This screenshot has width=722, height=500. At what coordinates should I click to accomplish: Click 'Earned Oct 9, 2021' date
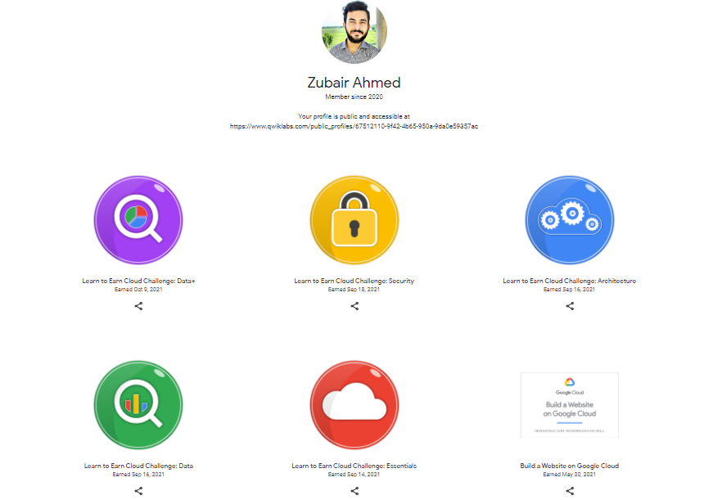[138, 290]
